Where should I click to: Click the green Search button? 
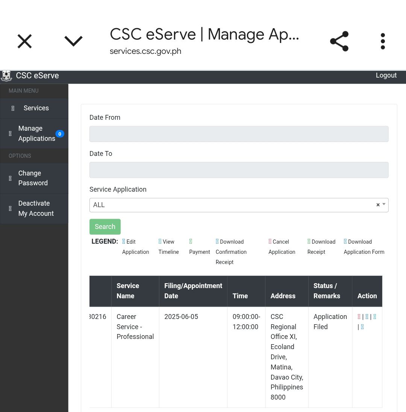pyautogui.click(x=105, y=226)
